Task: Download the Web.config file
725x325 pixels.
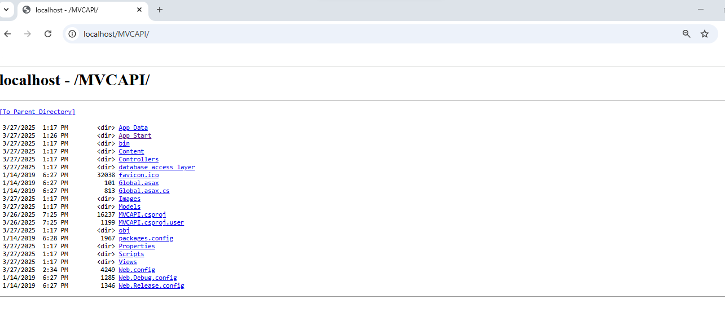Action: (x=137, y=270)
